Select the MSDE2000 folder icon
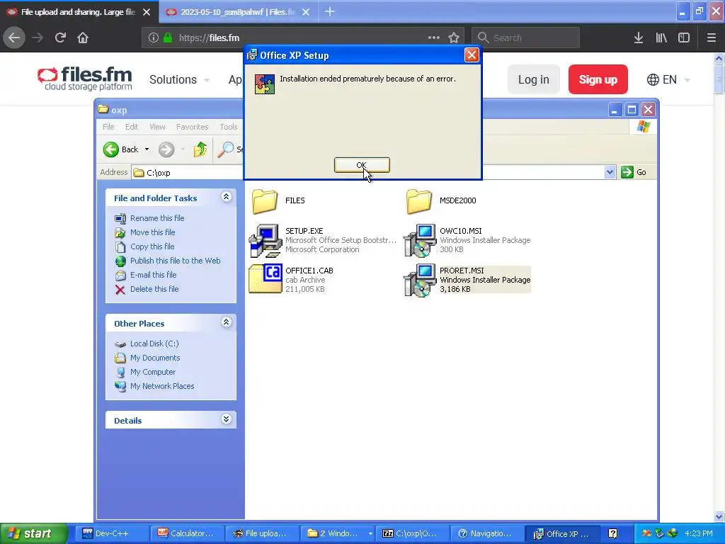 (419, 200)
